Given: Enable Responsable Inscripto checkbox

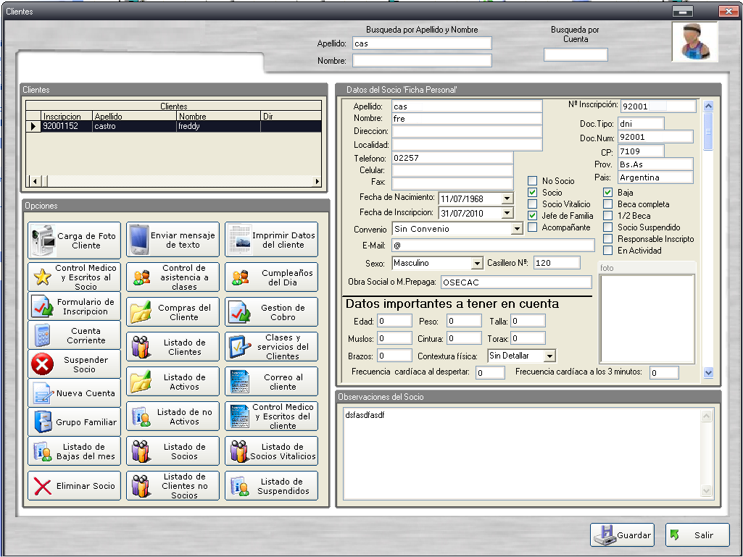Looking at the screenshot, I should [x=608, y=239].
